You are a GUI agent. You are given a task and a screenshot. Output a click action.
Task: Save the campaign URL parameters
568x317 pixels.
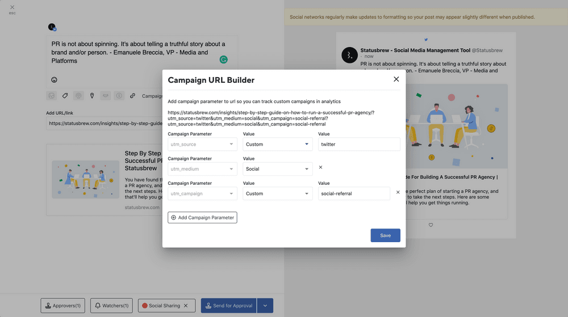pyautogui.click(x=385, y=235)
